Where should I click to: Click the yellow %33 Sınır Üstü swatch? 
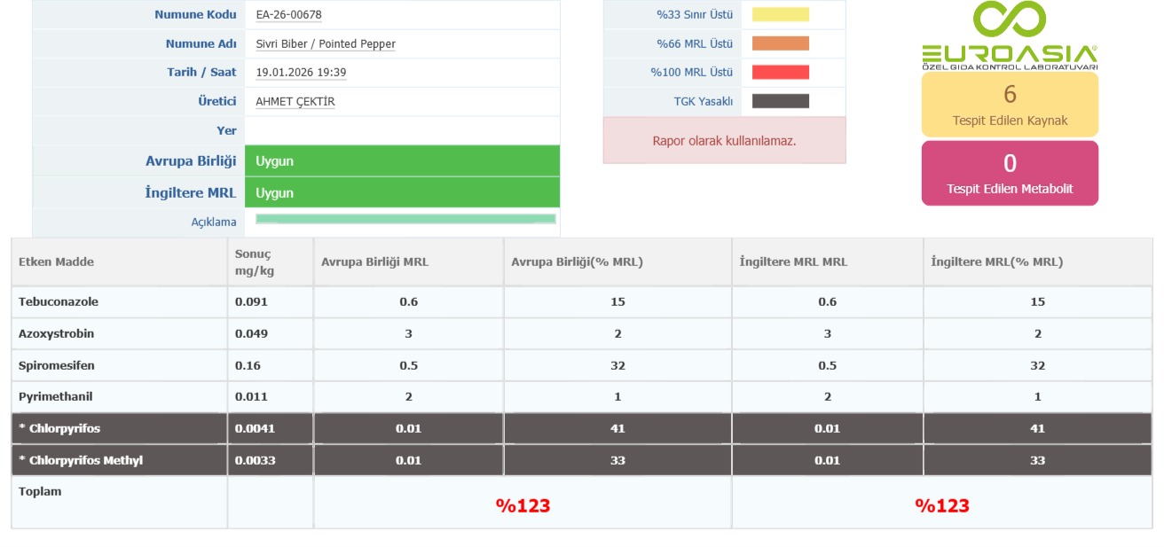tap(780, 14)
